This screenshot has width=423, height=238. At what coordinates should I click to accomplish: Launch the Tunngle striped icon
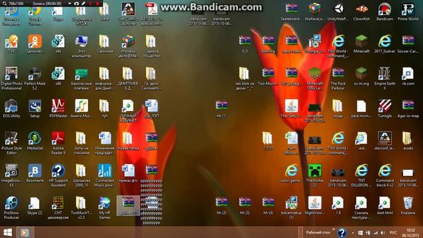[385, 108]
